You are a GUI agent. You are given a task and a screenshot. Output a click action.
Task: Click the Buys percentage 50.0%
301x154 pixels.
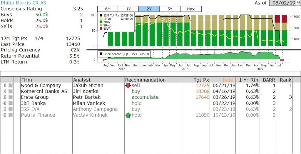(42, 15)
